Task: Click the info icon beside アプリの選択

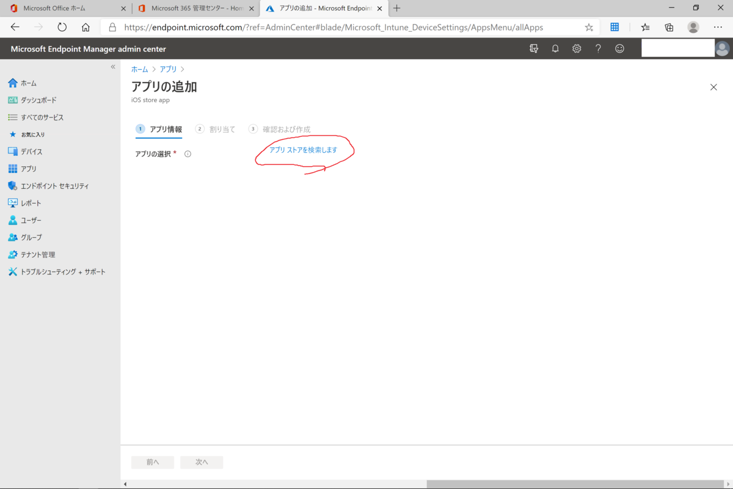Action: (x=188, y=153)
